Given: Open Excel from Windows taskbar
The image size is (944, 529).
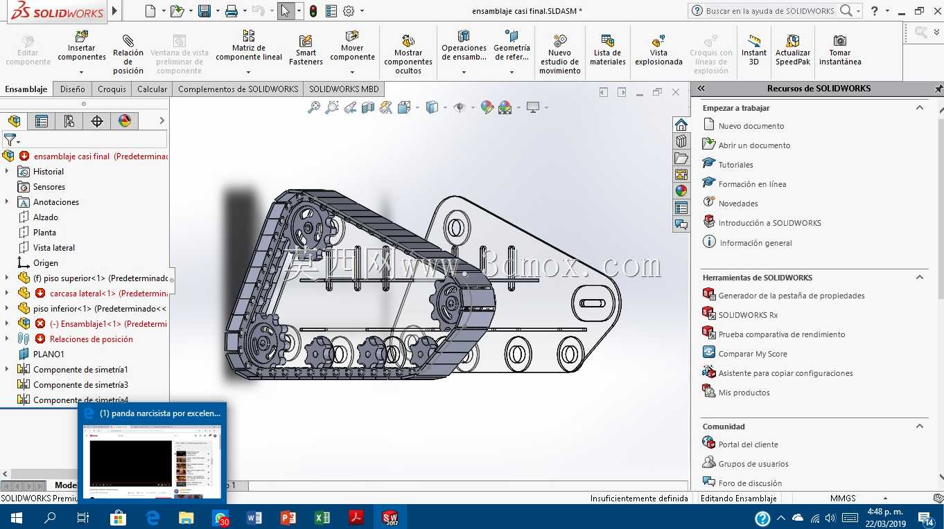Looking at the screenshot, I should pyautogui.click(x=322, y=517).
